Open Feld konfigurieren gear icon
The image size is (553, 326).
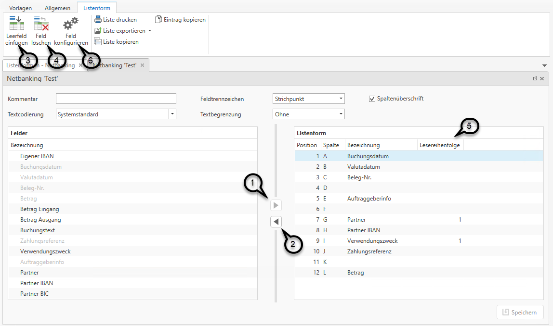coord(71,24)
